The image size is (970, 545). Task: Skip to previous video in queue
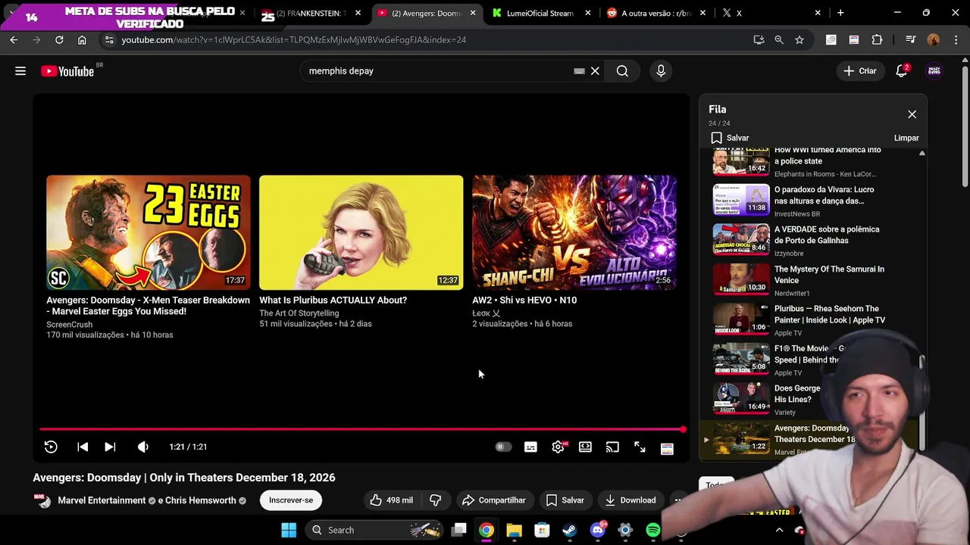click(x=83, y=447)
